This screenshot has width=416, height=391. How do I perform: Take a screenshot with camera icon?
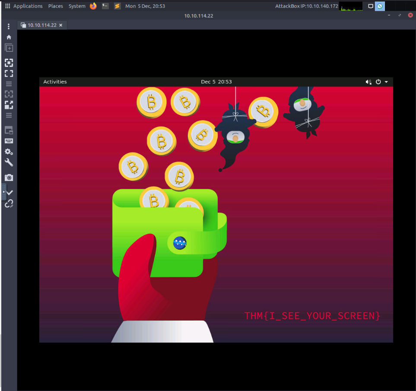(9, 178)
